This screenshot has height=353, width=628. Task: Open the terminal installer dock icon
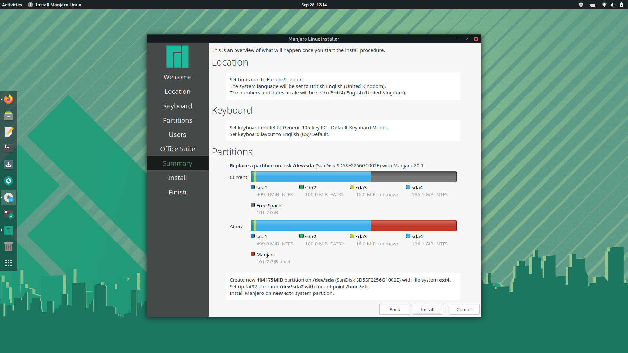[9, 214]
